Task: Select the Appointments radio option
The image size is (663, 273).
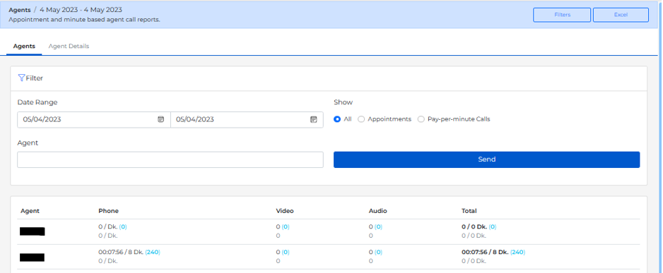Action: (x=361, y=119)
